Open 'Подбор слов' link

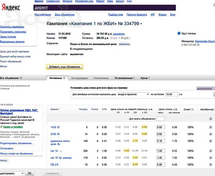116,15
